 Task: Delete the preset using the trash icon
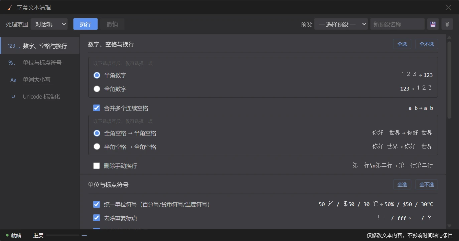(x=447, y=24)
